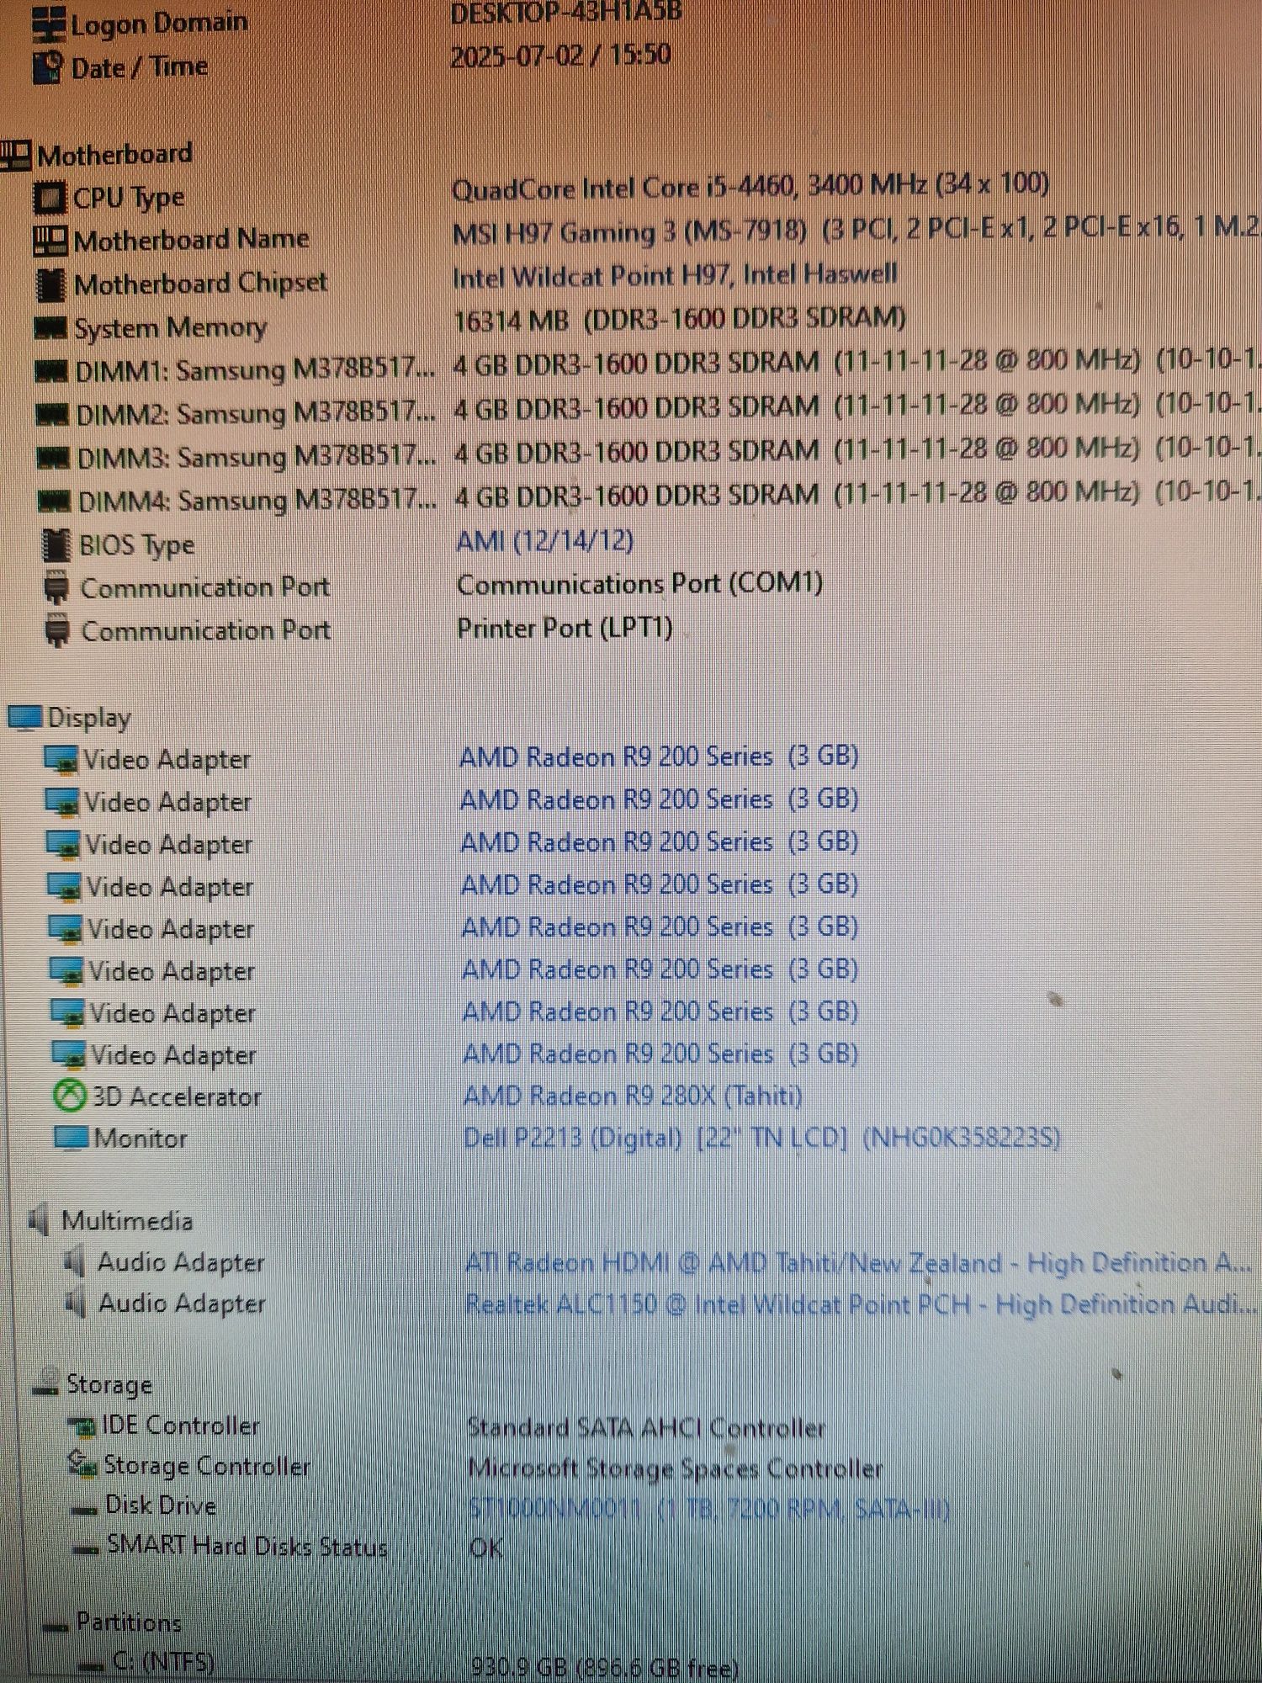Click the first Video Adapter icon

point(61,760)
